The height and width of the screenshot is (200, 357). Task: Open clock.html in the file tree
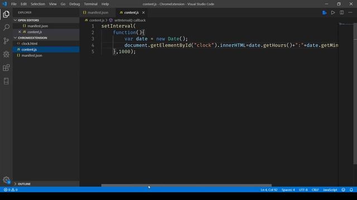point(30,43)
